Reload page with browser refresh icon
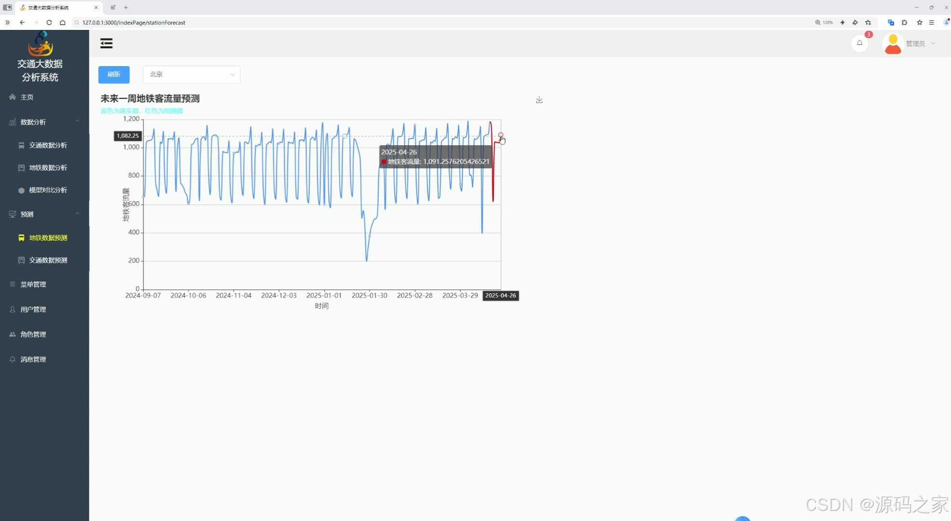Viewport: 951px width, 521px height. [x=49, y=23]
